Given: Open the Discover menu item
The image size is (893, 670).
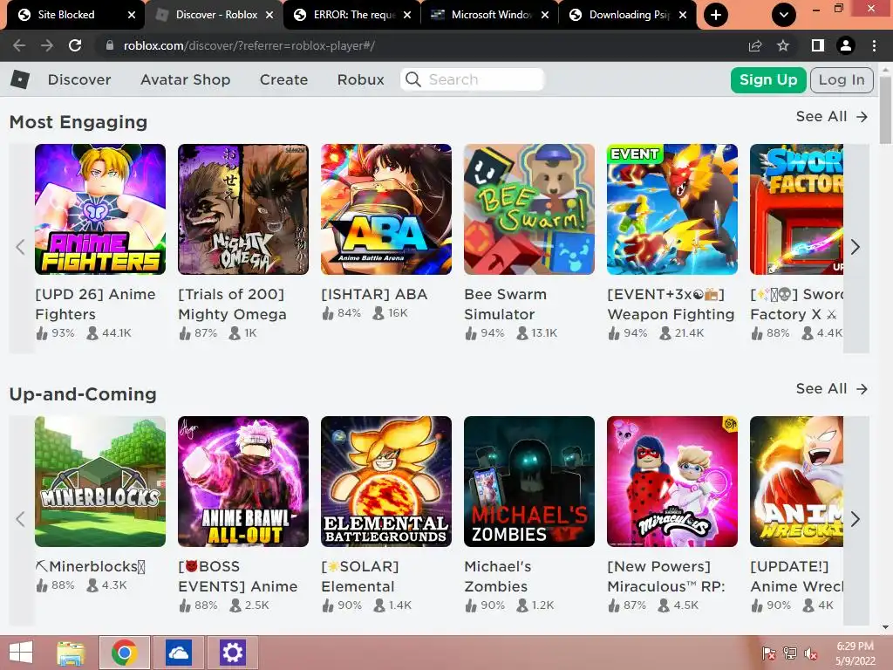Looking at the screenshot, I should (x=79, y=79).
